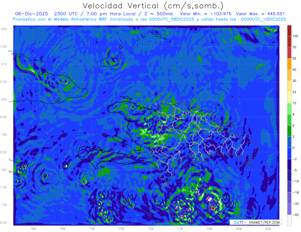This screenshot has height=232, width=301.
Task: Pick the dark green swatch between 2 and 6
Action: click(289, 131)
